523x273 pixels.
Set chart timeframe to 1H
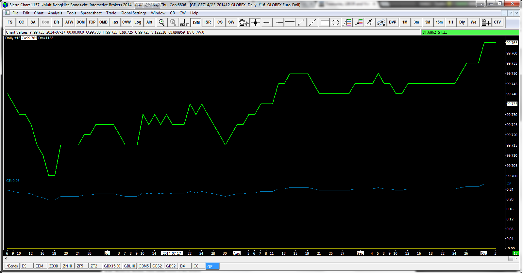click(451, 22)
